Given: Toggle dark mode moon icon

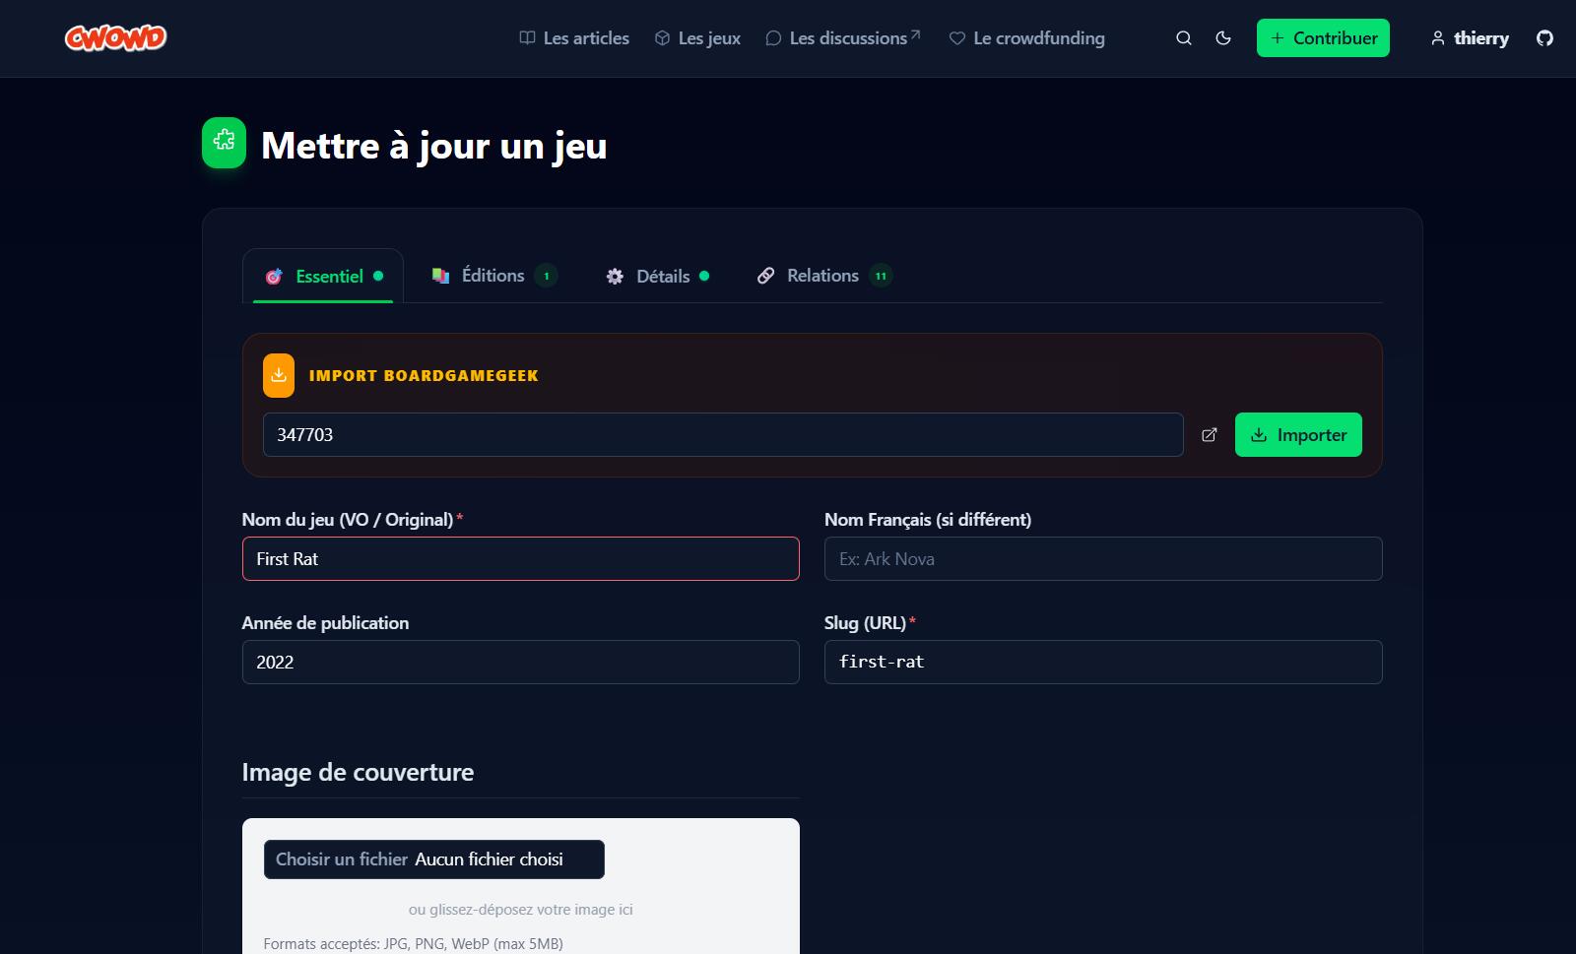Looking at the screenshot, I should pyautogui.click(x=1223, y=38).
